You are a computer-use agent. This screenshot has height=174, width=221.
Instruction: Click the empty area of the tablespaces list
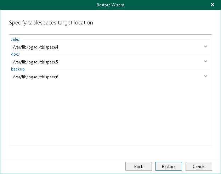point(110,113)
